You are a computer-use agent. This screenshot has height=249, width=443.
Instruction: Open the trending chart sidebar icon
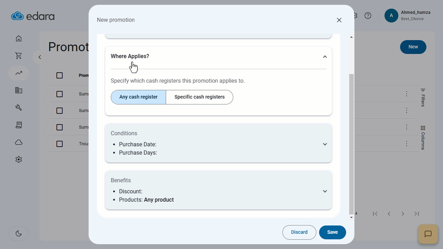[x=19, y=73]
